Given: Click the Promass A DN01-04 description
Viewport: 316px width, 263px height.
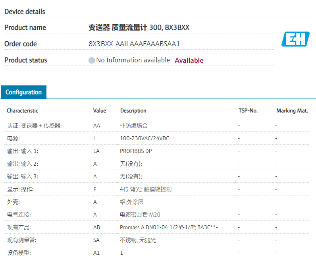Looking at the screenshot, I should [169, 227].
